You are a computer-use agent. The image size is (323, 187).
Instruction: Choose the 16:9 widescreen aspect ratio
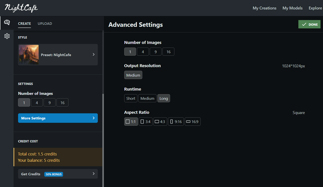click(x=192, y=122)
